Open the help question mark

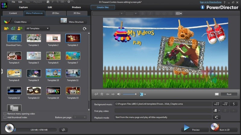click(x=224, y=2)
